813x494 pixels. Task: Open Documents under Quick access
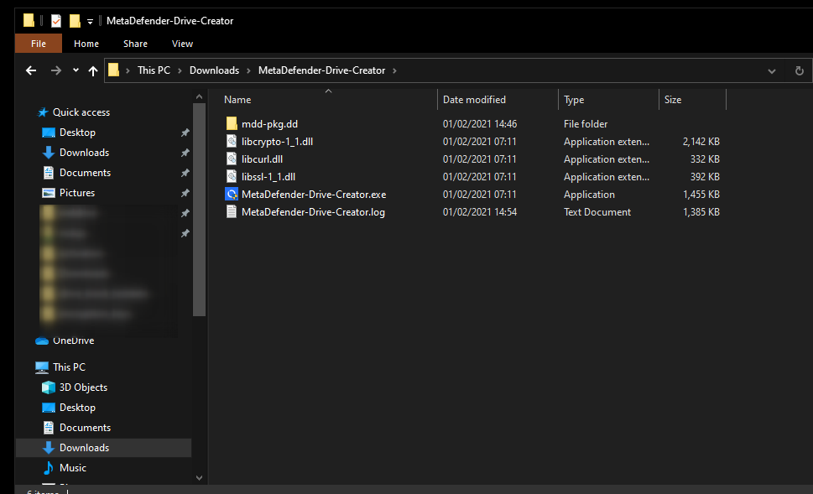[x=85, y=173]
